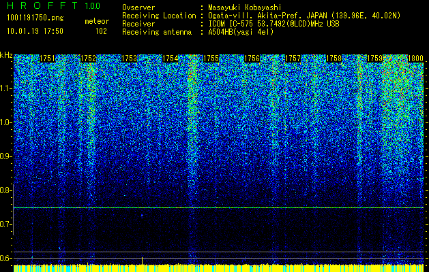Image resolution: width=429 pixels, height=272 pixels.
Task: Click the Ovserver field label
Action: (x=138, y=7)
